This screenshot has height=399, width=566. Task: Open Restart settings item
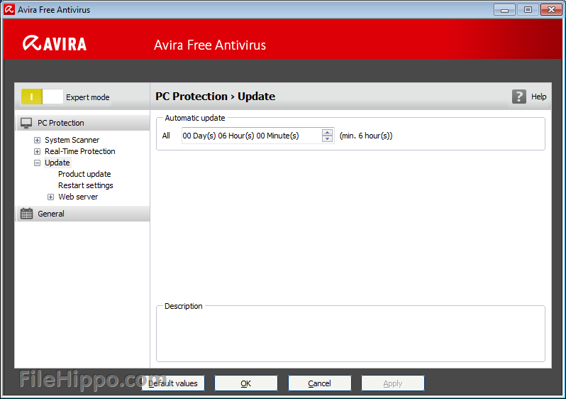click(86, 185)
